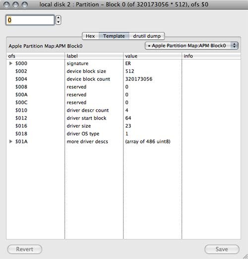The width and height of the screenshot is (248, 259).
Task: Click the 'Apple Partition Map:APM Block0' heading text
Action: tap(46, 46)
